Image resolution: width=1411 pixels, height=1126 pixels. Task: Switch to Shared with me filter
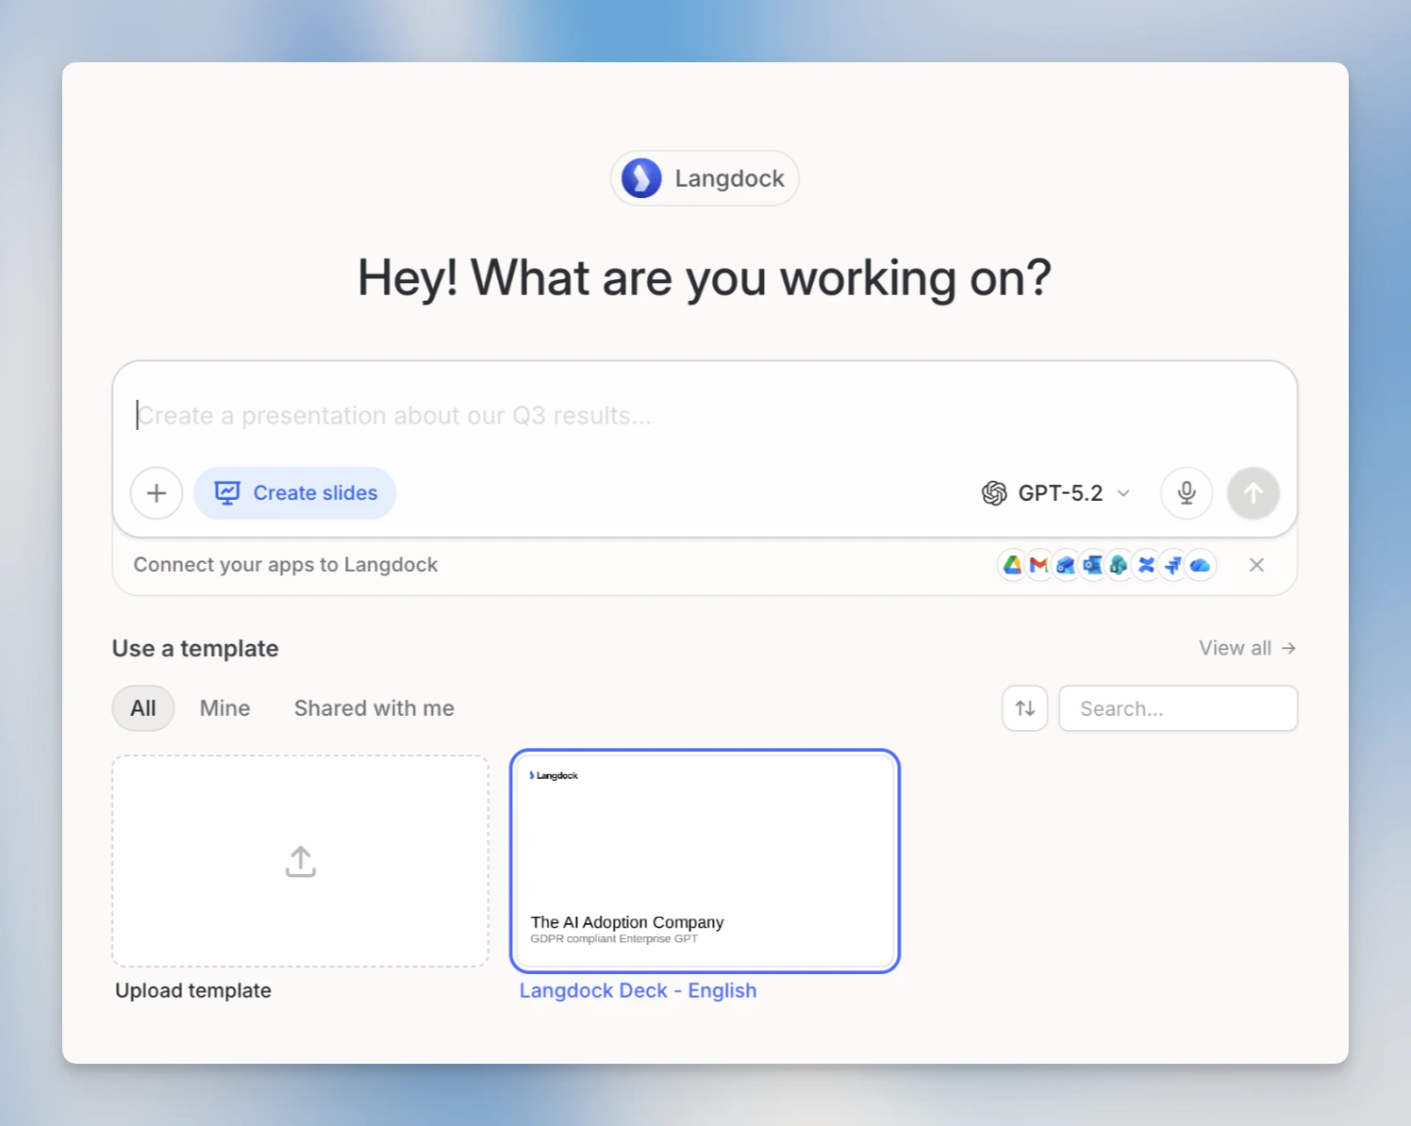point(373,708)
